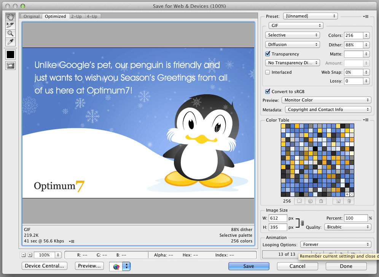This screenshot has width=379, height=277.
Task: Click the Percent field showing 100
Action: [x=355, y=218]
